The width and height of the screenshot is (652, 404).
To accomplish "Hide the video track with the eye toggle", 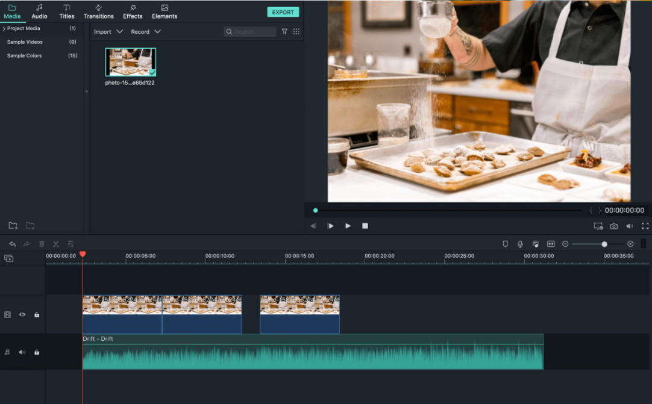I will tap(22, 314).
